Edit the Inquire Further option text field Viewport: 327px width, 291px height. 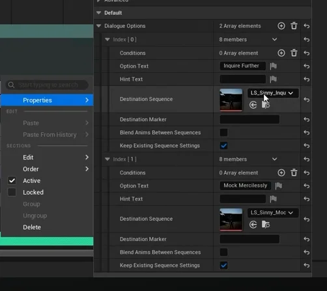point(242,66)
